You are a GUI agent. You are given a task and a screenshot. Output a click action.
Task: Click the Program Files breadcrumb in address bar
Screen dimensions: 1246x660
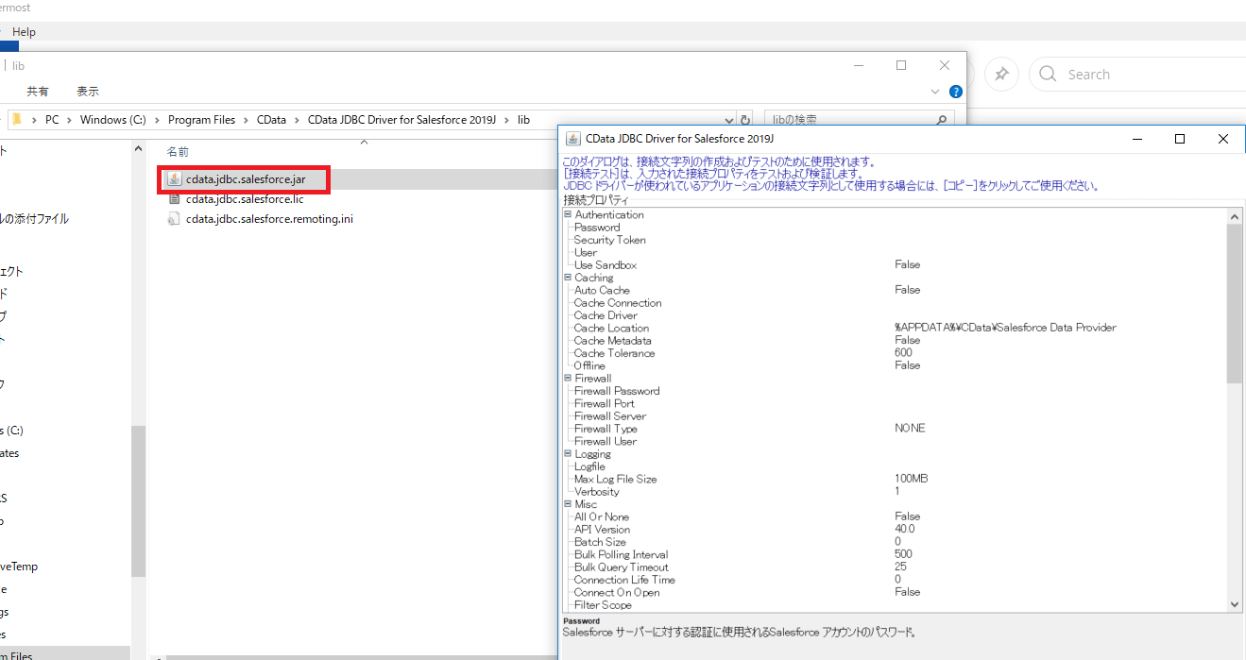pos(201,120)
